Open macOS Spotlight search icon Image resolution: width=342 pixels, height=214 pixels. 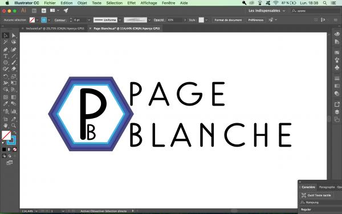pos(325,3)
